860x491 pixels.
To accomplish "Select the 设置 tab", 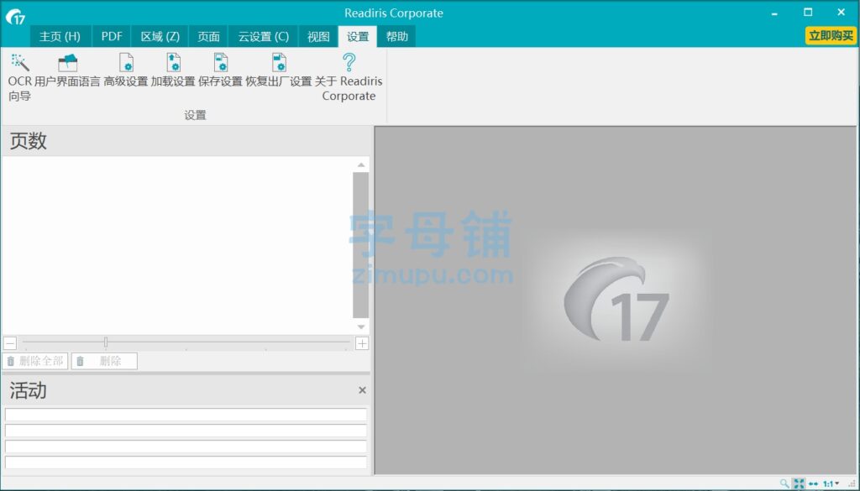I will 358,37.
